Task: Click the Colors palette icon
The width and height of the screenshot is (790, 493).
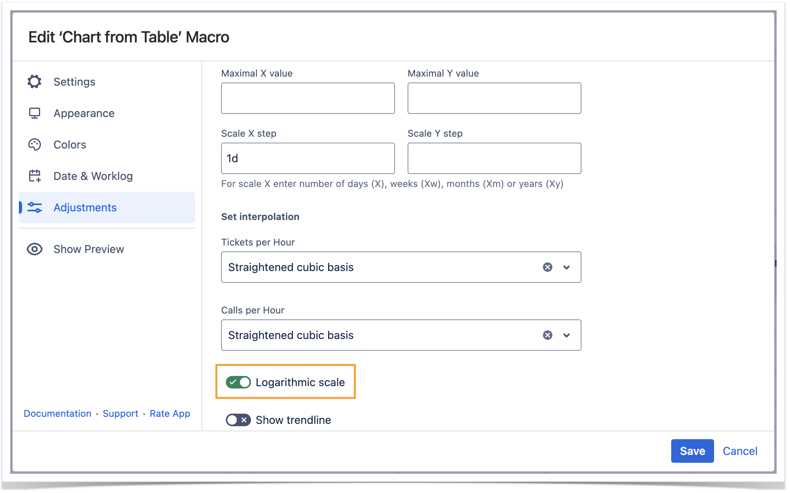Action: 35,145
